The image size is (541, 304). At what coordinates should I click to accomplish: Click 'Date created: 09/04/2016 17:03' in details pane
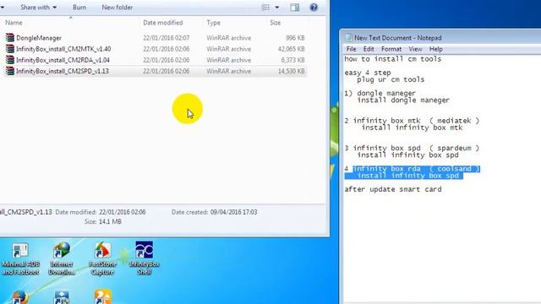coord(214,212)
